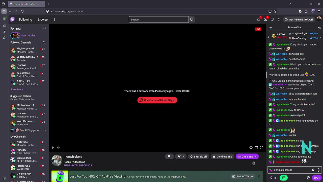The height and width of the screenshot is (182, 323).
Task: Open the chat community users list
Action: (x=319, y=27)
